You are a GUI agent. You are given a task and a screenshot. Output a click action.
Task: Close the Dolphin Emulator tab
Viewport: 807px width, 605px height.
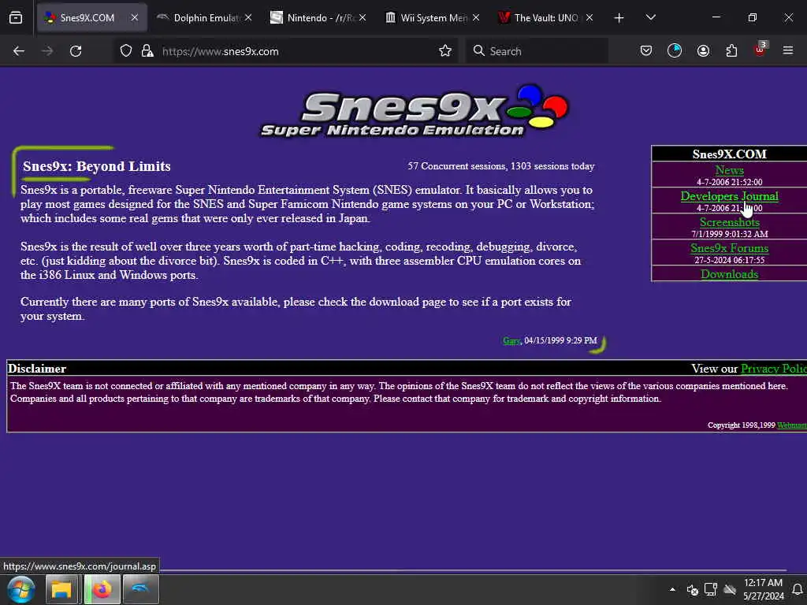tap(248, 17)
